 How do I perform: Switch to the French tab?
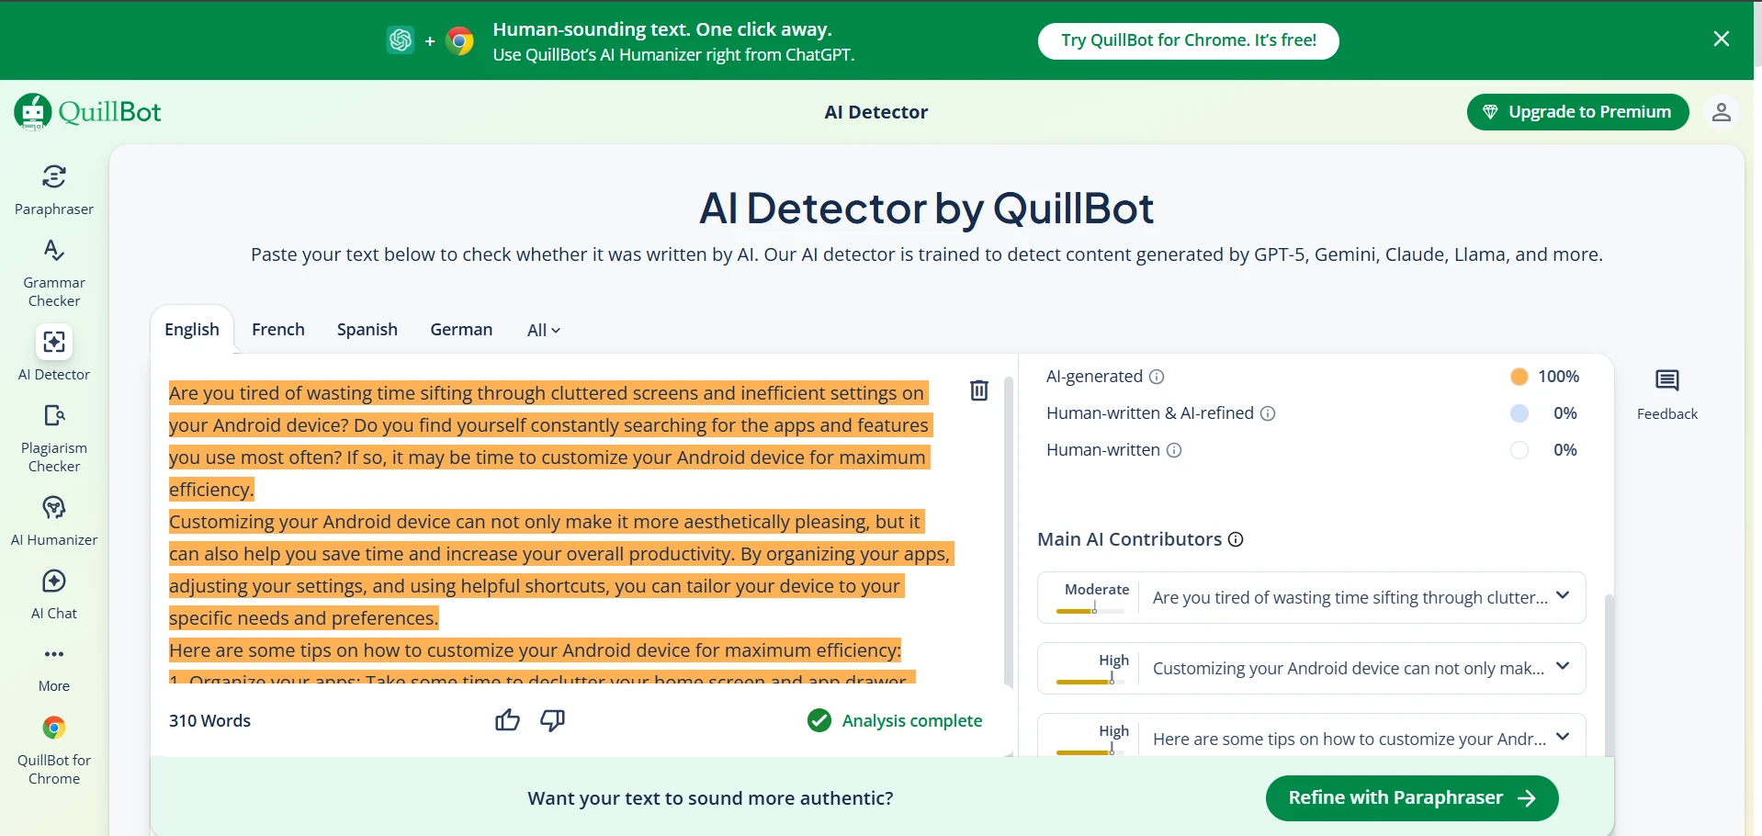277,329
